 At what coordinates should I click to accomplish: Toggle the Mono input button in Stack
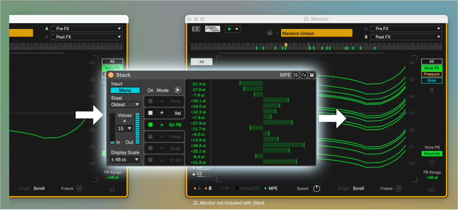tap(125, 91)
